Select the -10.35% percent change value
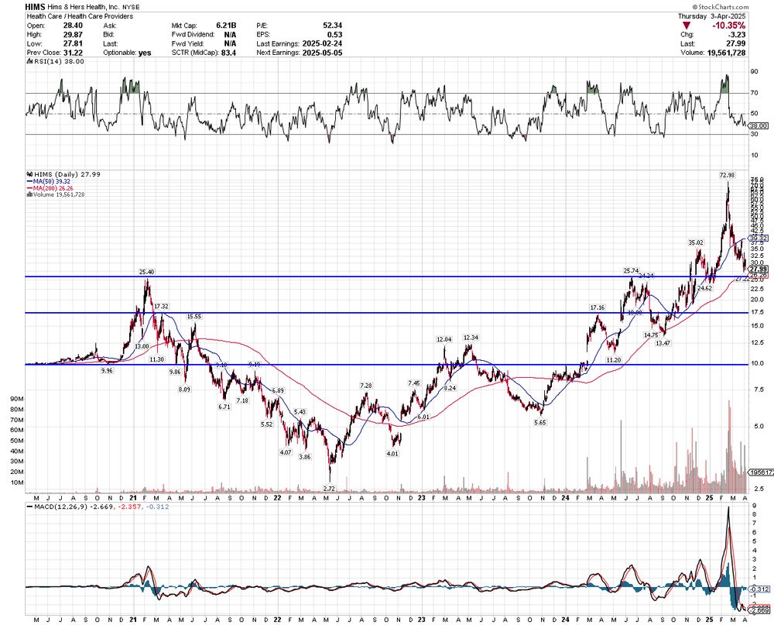The height and width of the screenshot is (625, 774). (728, 26)
